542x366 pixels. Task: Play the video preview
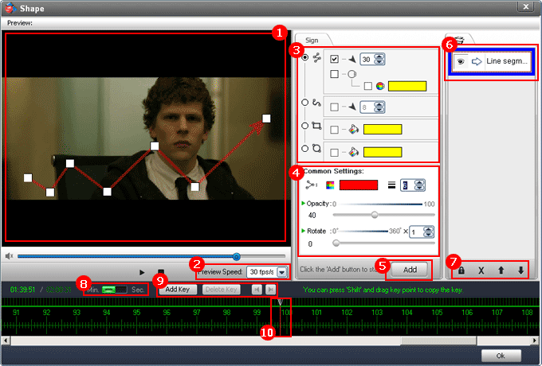click(x=142, y=273)
